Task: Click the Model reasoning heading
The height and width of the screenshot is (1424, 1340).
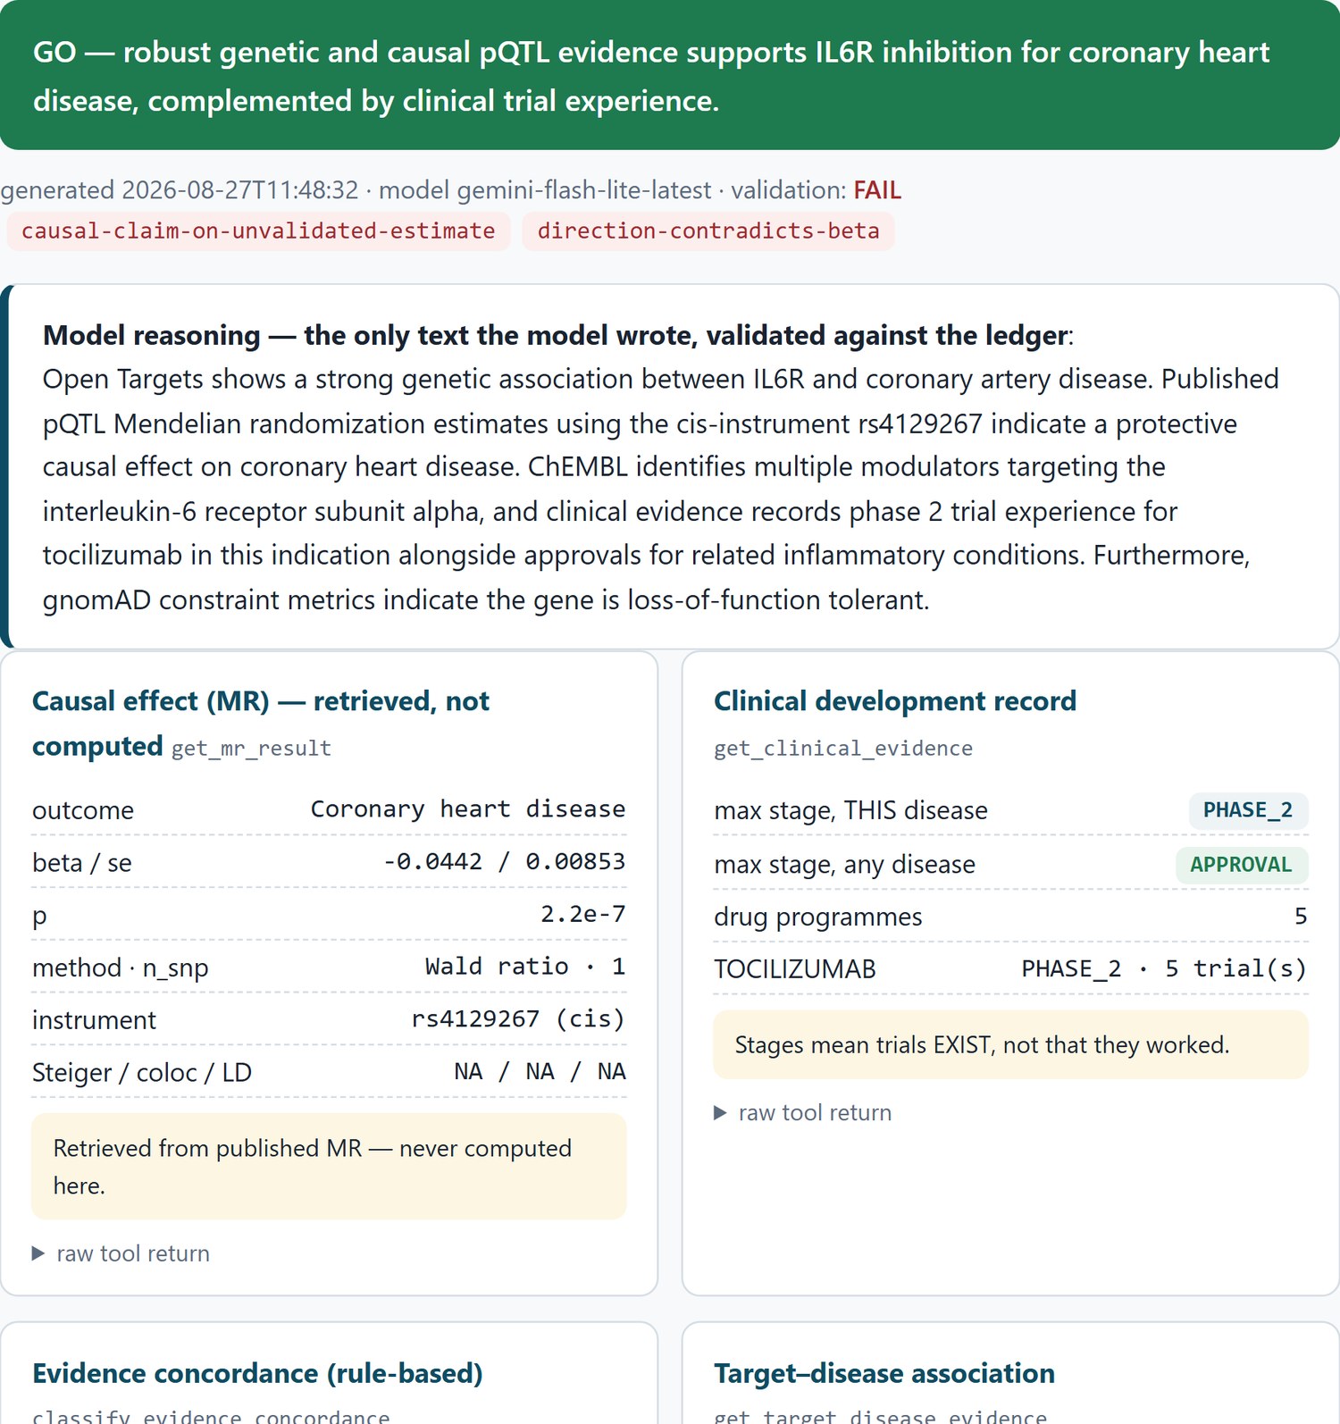Action: click(557, 335)
